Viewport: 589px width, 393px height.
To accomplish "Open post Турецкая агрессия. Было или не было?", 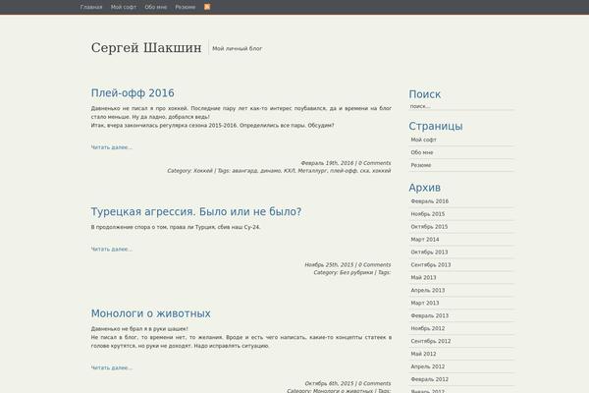I will tap(196, 211).
